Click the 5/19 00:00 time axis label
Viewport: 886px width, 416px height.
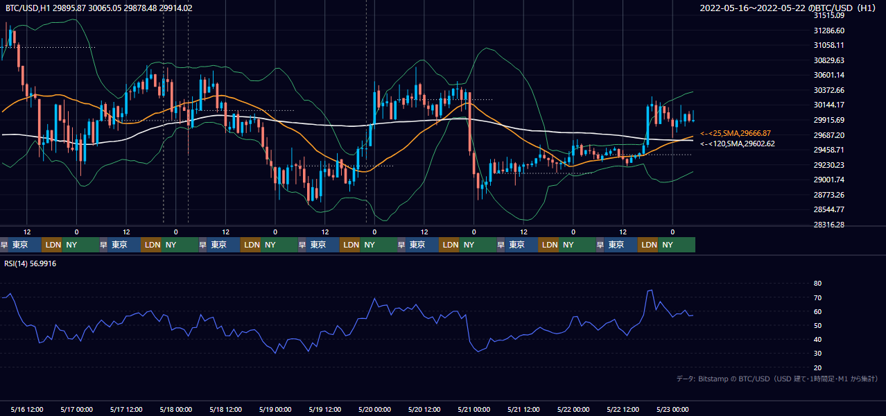click(x=275, y=409)
